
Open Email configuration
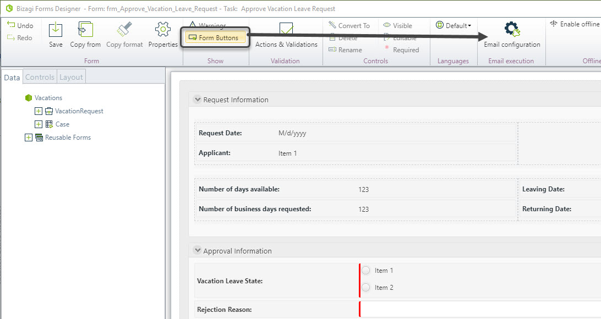point(512,35)
